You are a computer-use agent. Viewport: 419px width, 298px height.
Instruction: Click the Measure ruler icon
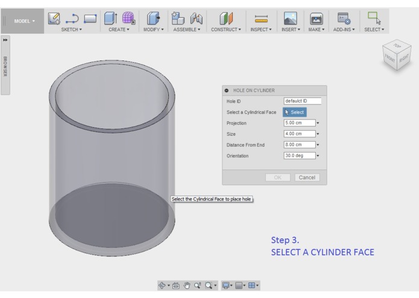pyautogui.click(x=261, y=19)
